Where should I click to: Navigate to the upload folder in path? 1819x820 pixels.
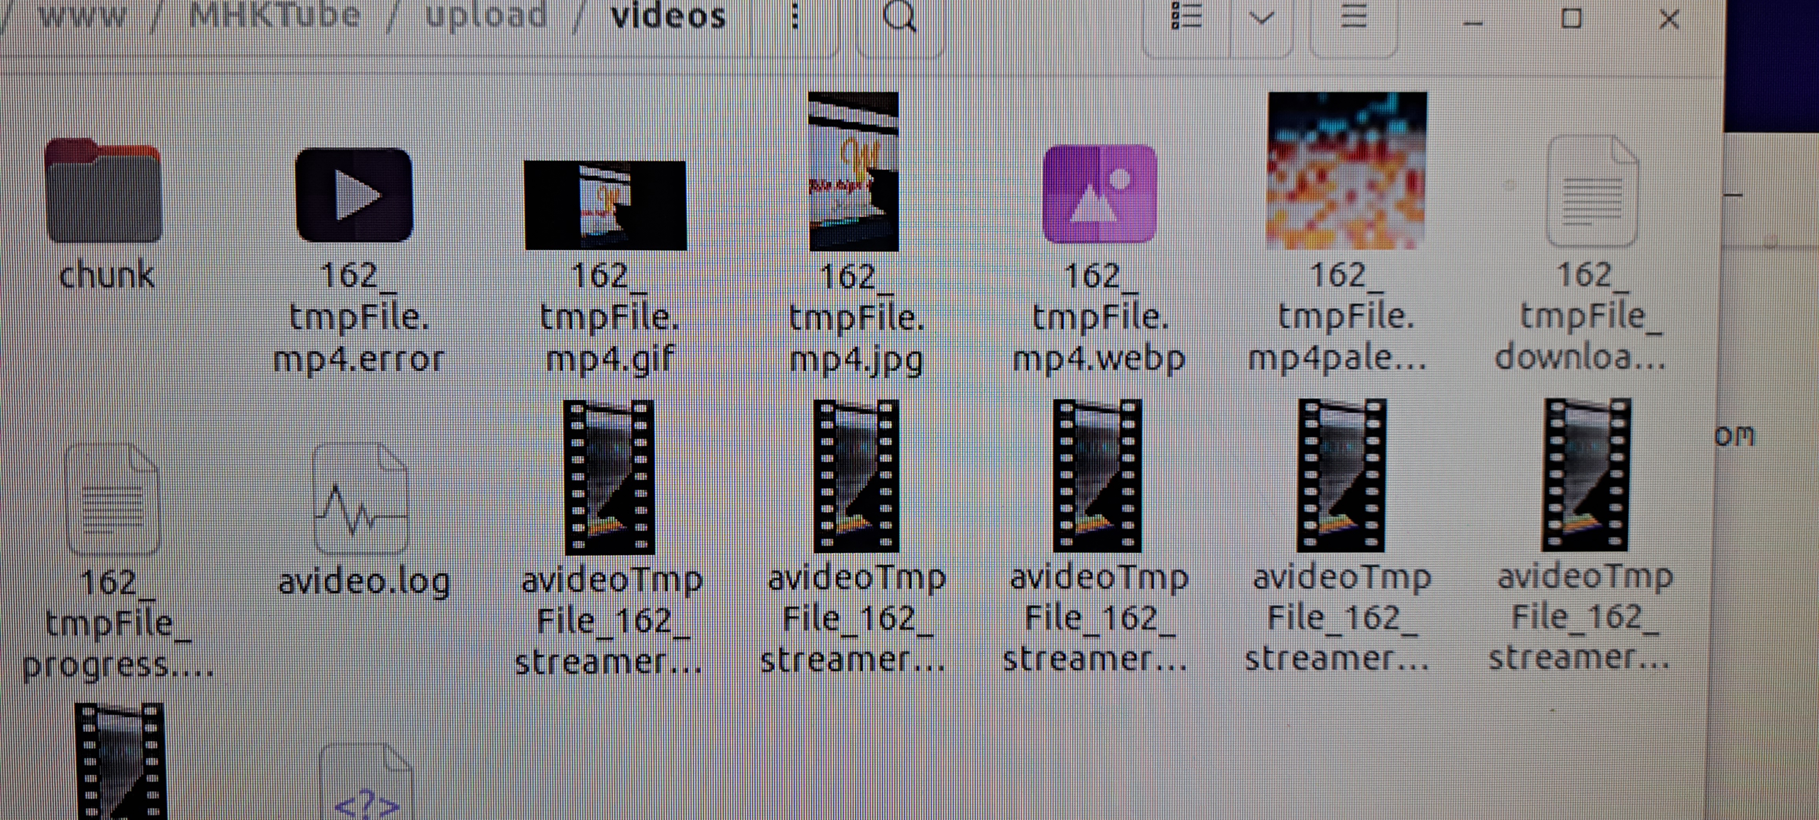pos(486,14)
